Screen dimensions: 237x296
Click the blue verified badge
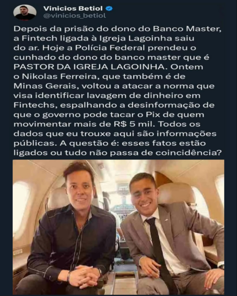(x=109, y=8)
